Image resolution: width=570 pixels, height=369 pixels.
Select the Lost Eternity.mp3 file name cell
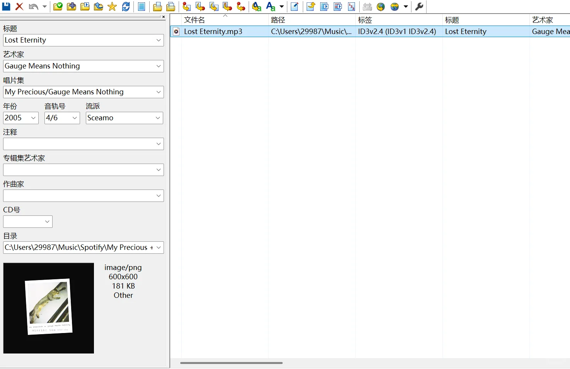213,32
